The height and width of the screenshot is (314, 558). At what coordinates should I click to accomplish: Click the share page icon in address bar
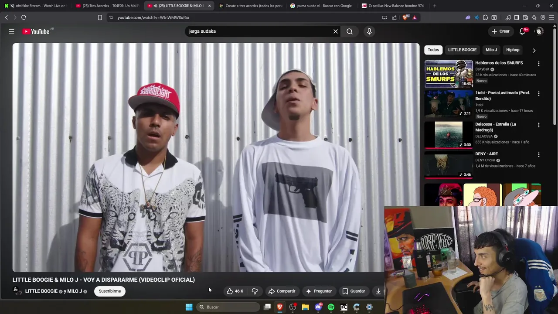(x=395, y=17)
